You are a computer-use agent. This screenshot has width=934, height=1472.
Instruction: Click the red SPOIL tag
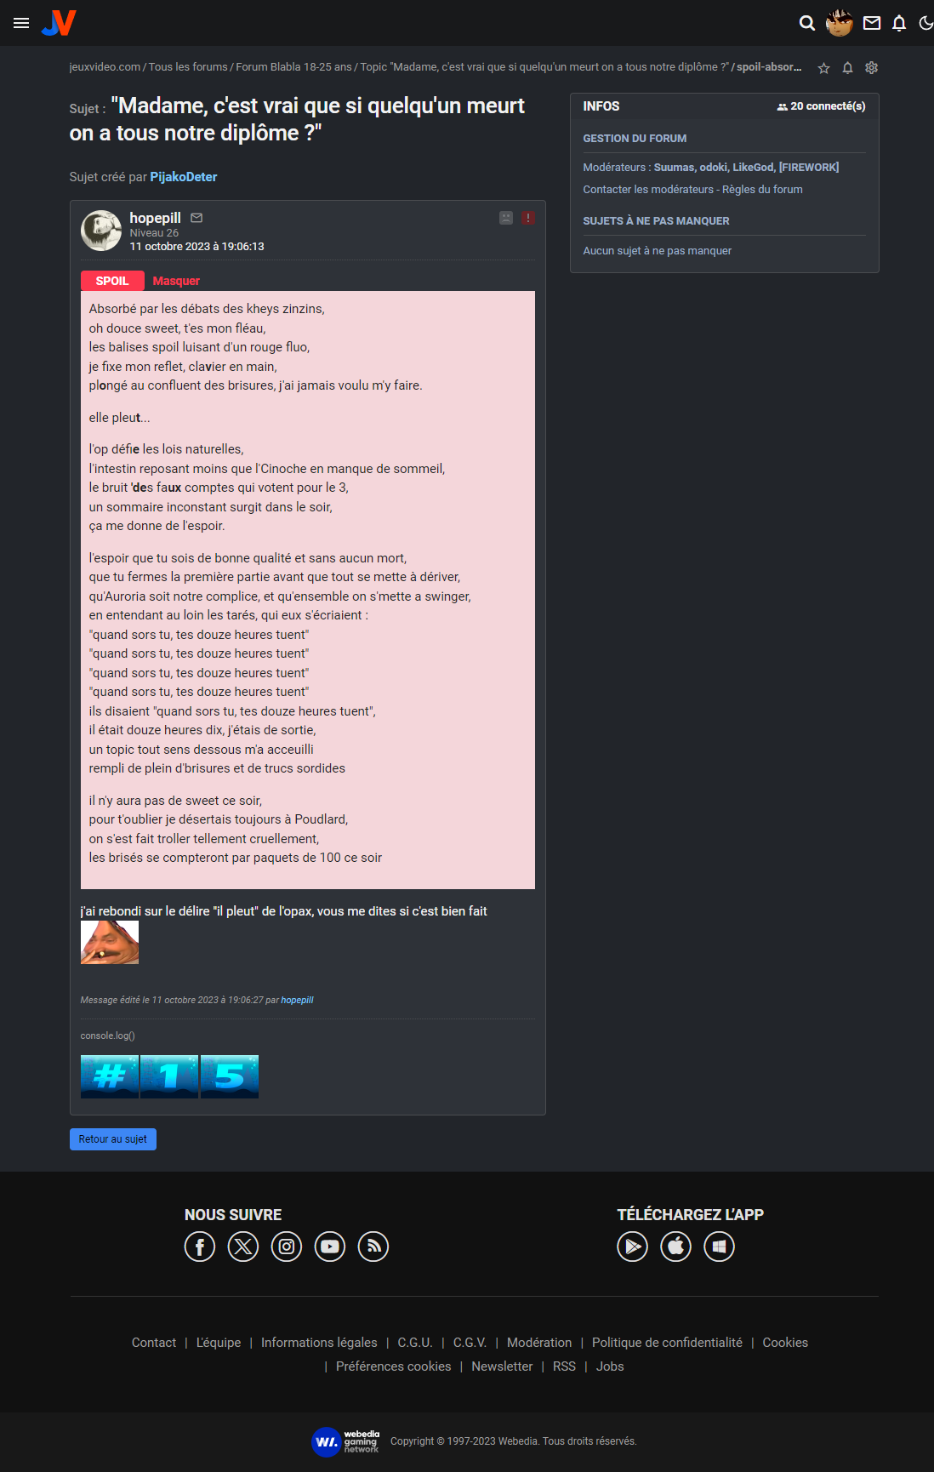coord(112,281)
